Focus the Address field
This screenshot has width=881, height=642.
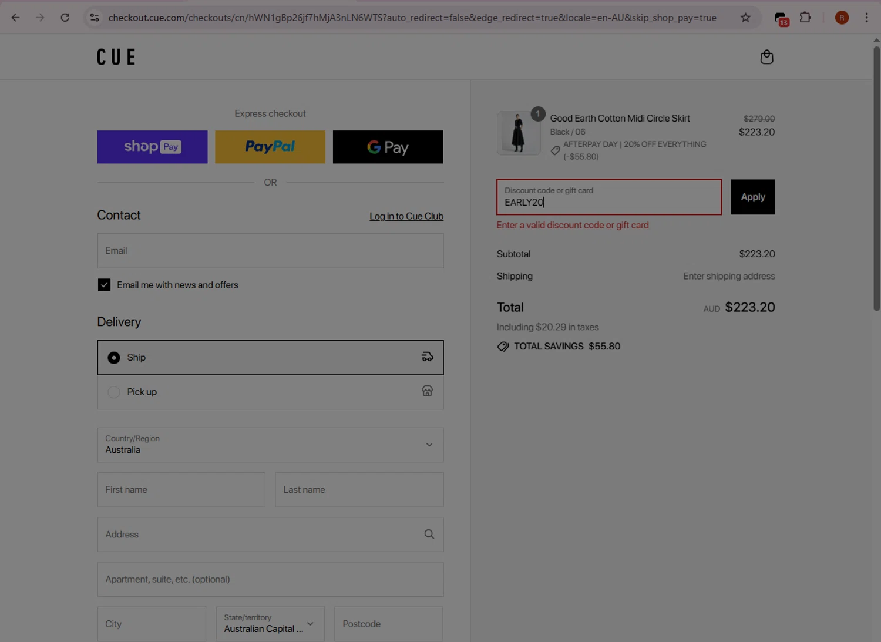[x=270, y=535]
